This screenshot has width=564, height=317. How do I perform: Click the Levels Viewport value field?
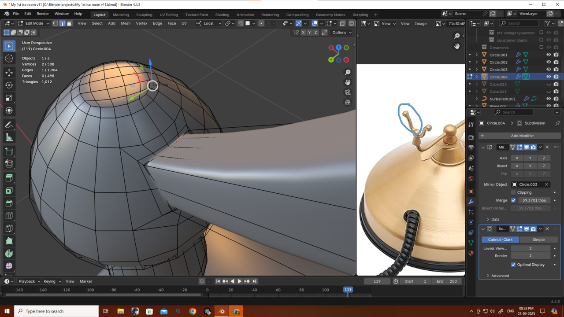[530, 248]
